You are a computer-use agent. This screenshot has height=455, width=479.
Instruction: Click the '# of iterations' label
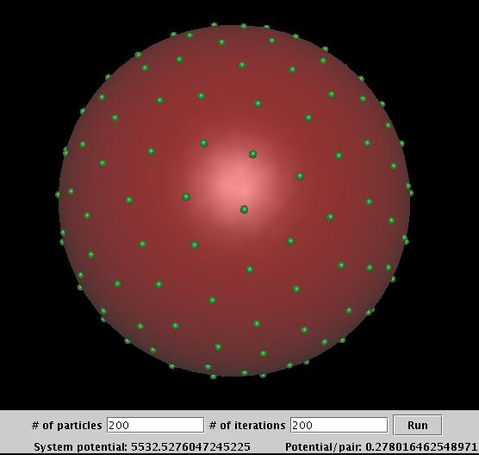click(247, 426)
